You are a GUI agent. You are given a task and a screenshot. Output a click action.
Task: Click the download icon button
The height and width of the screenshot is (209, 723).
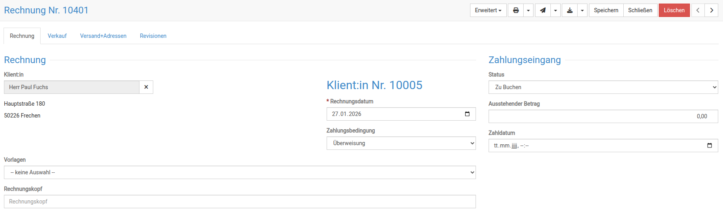tap(570, 10)
